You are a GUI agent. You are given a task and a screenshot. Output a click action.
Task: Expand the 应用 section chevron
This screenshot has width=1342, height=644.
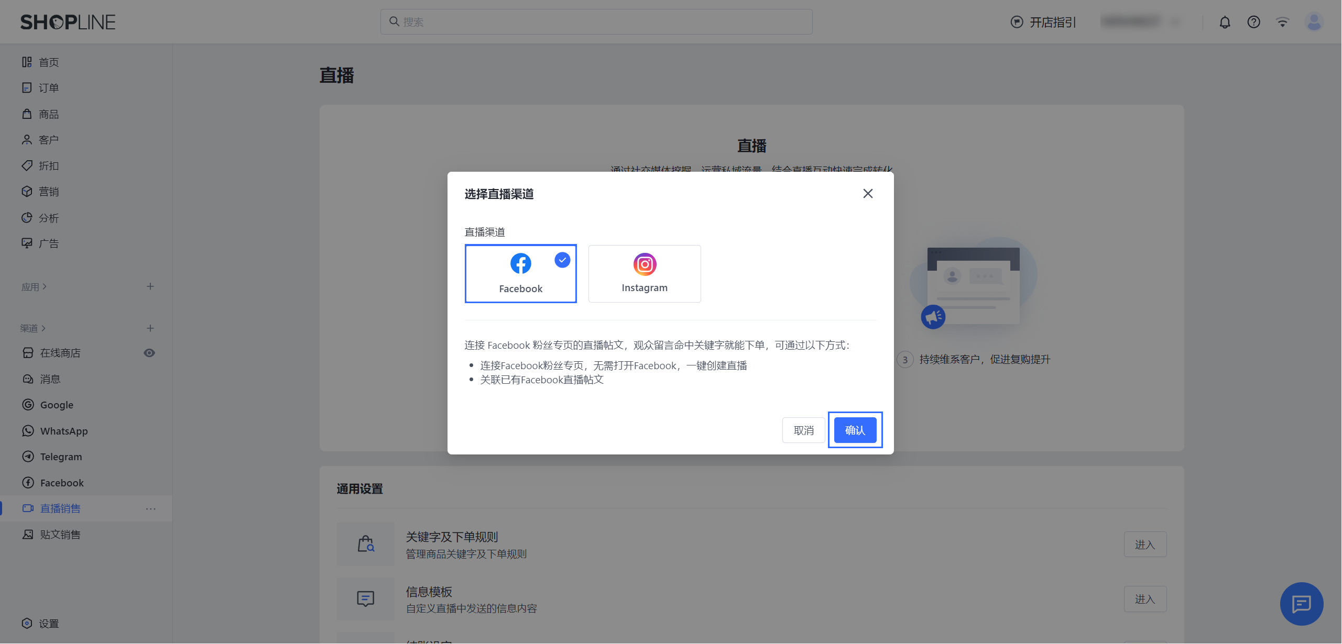tap(45, 286)
